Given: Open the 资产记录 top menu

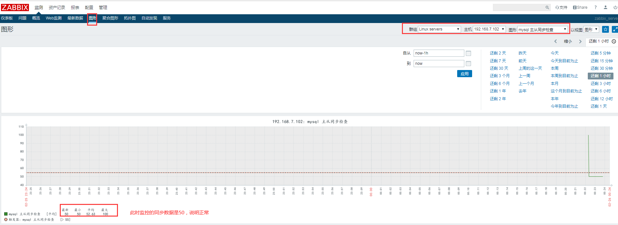Looking at the screenshot, I should pyautogui.click(x=57, y=7).
